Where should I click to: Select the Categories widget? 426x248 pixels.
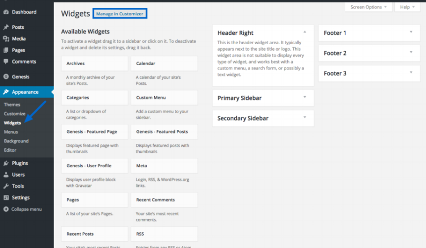[95, 98]
